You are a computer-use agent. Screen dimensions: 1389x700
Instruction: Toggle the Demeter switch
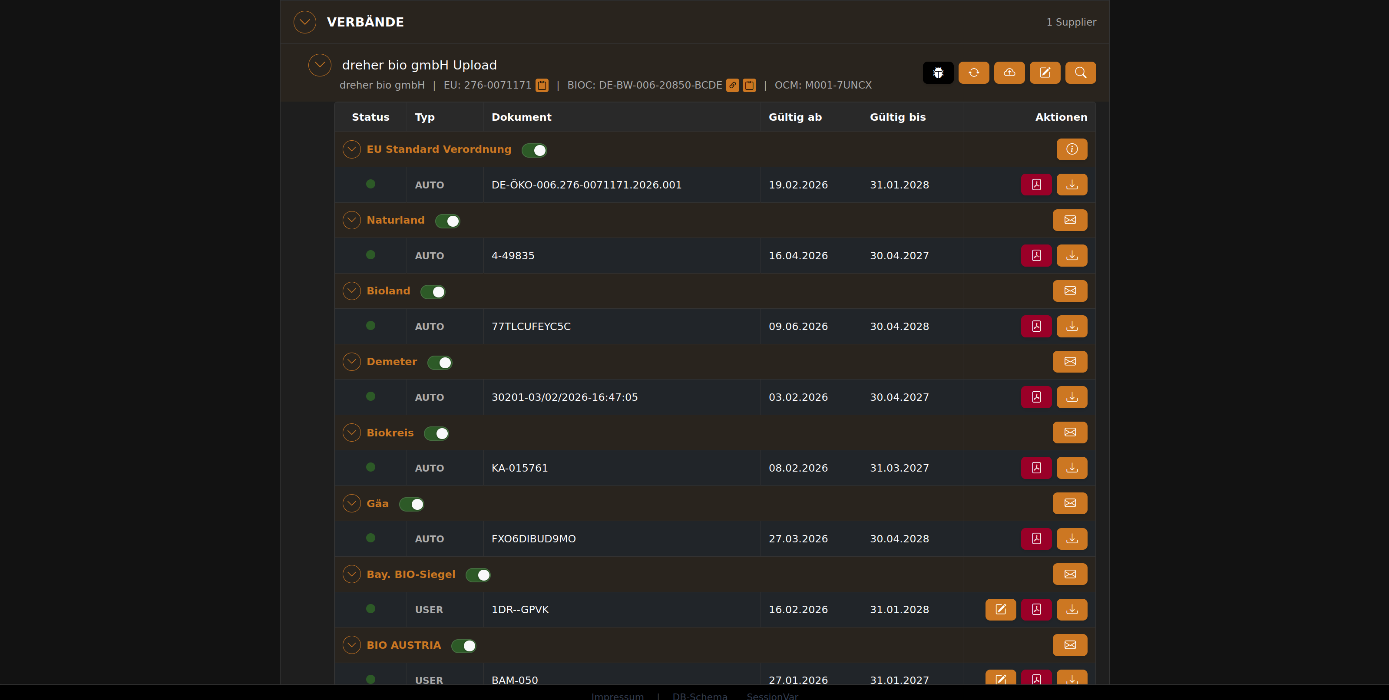point(440,363)
